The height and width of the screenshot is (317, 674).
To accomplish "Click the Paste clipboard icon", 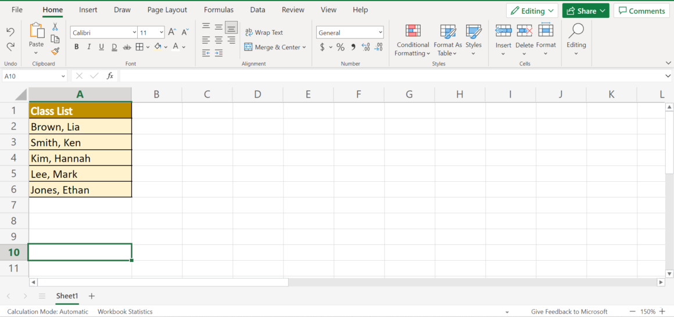I will point(37,31).
